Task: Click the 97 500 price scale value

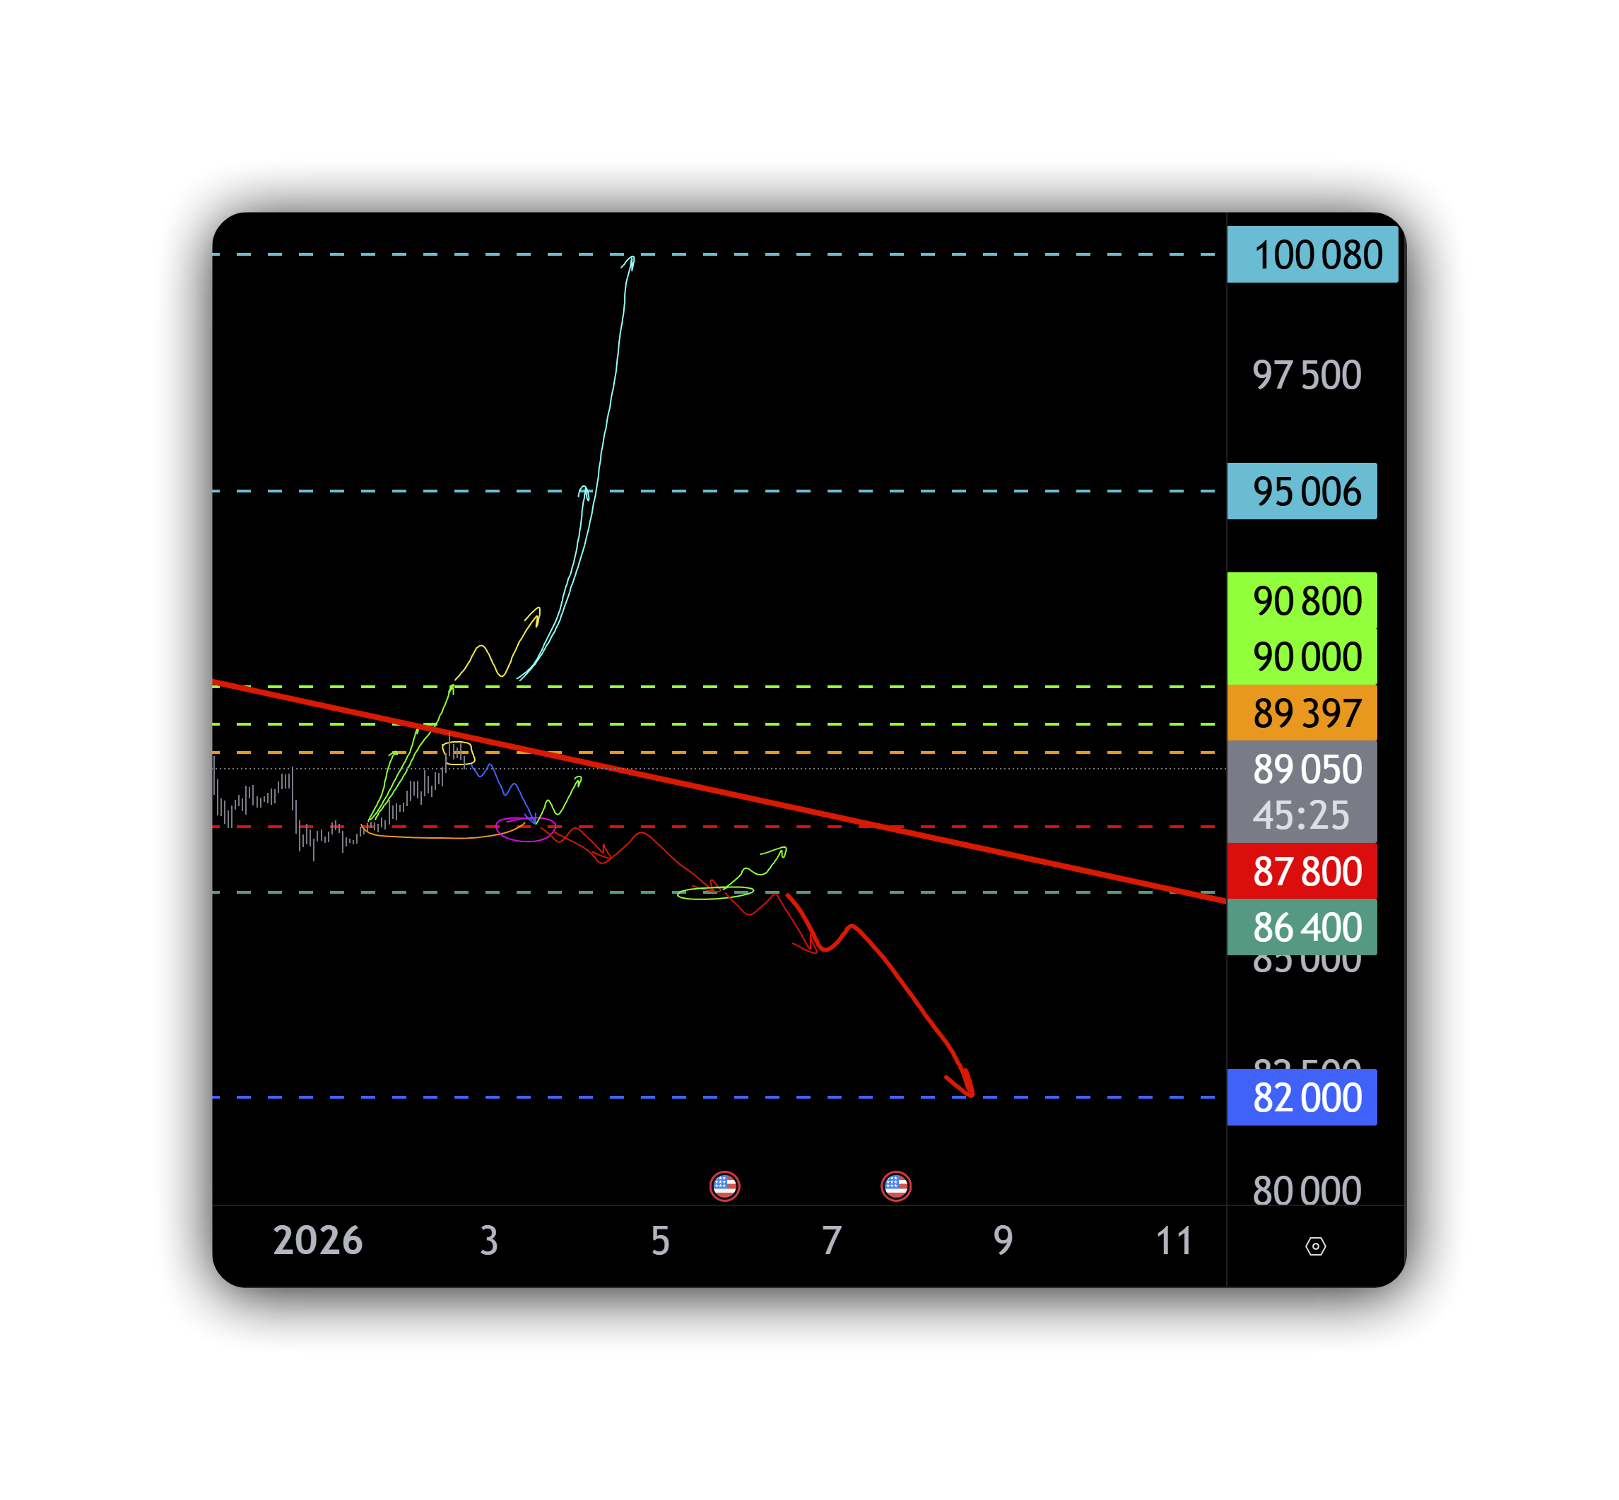Action: click(x=1306, y=375)
